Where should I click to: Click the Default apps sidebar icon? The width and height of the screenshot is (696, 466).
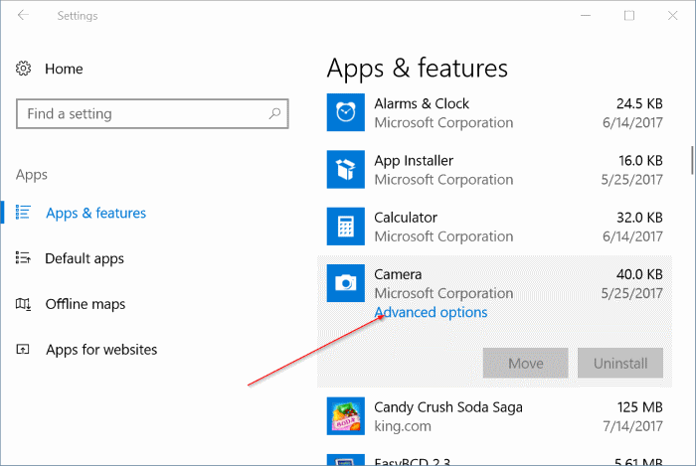coord(24,258)
